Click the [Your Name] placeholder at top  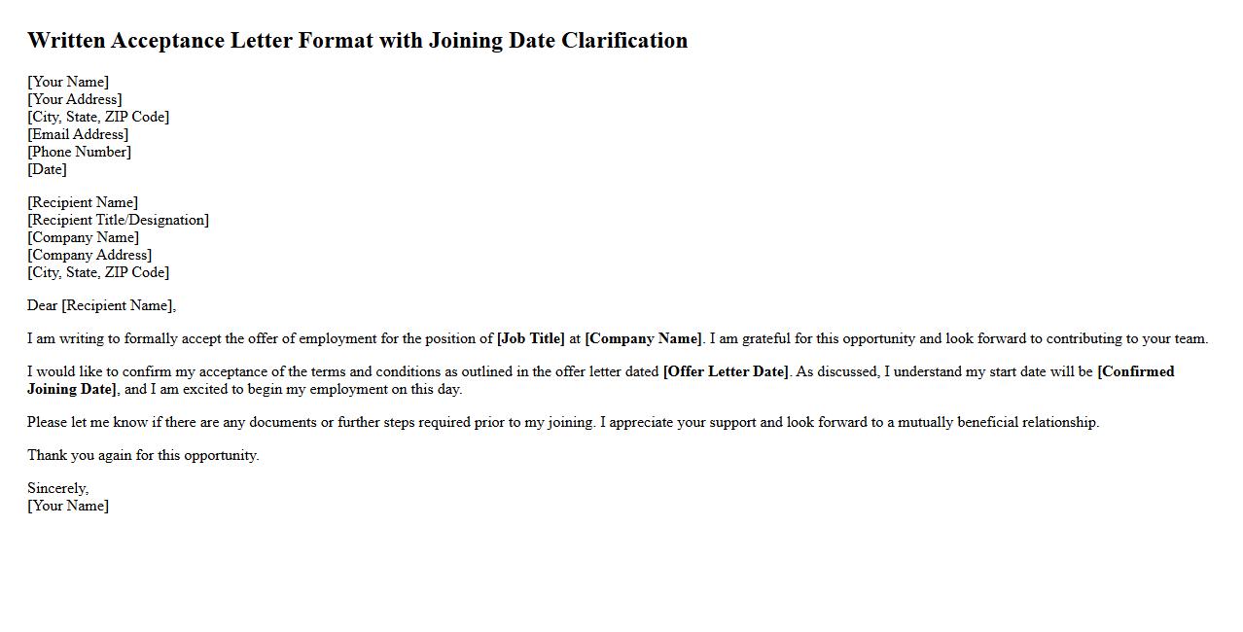coord(68,82)
